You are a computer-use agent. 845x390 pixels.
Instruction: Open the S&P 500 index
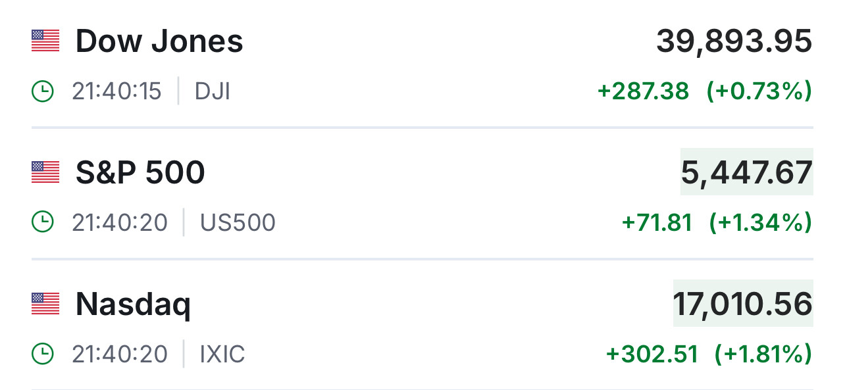tap(140, 172)
